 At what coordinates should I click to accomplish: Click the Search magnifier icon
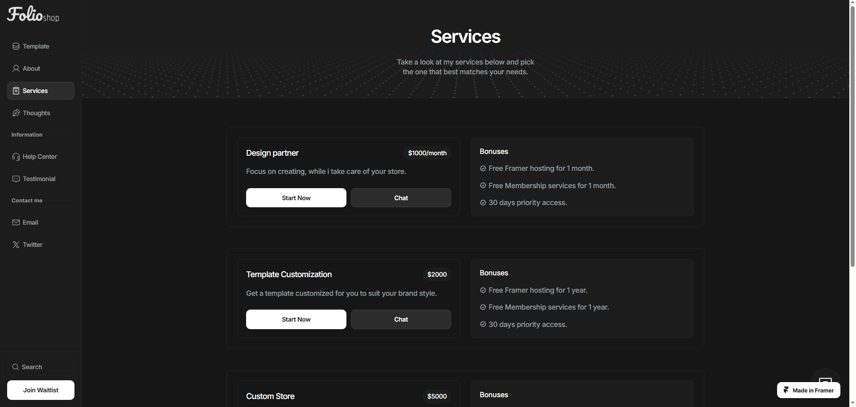click(x=16, y=367)
